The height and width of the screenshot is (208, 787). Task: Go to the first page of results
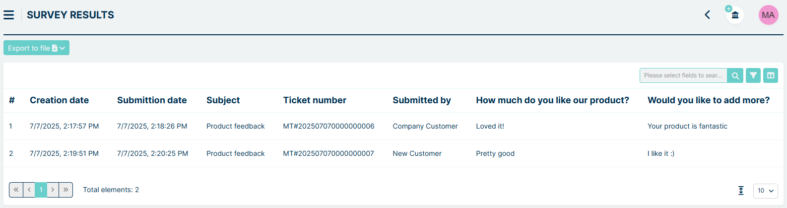tap(16, 190)
